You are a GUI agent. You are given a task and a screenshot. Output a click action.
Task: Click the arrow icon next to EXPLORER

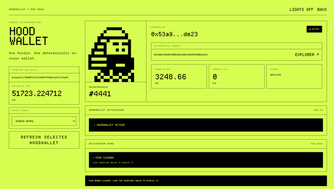(317, 54)
